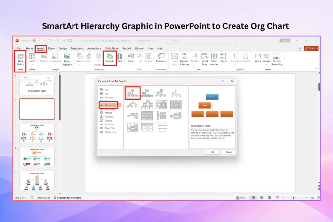Insert a Slide Number
The width and height of the screenshot is (333, 222).
214,59
